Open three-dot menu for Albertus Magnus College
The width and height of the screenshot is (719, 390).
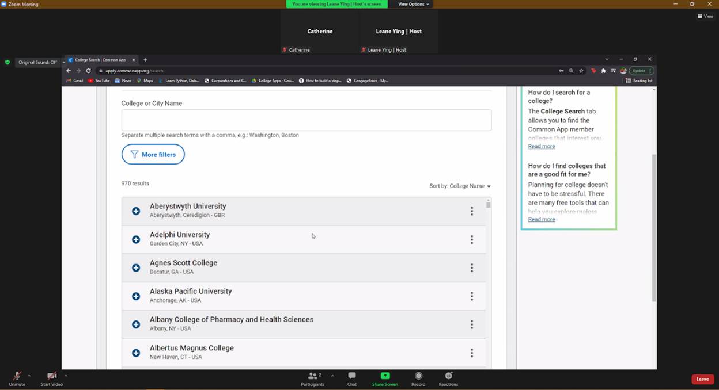coord(472,353)
